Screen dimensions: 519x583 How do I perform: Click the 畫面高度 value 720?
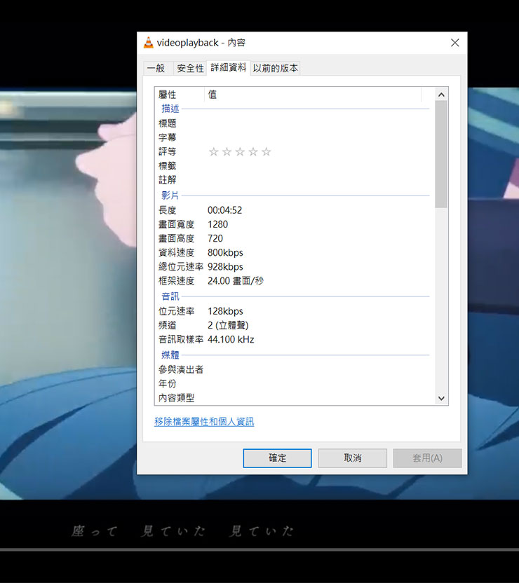point(215,239)
